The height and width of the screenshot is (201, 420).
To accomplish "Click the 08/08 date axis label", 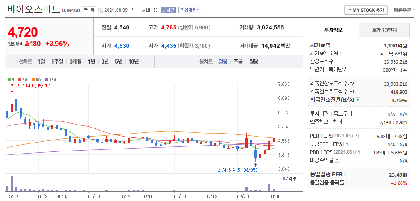I will pyautogui.click(x=275, y=196).
